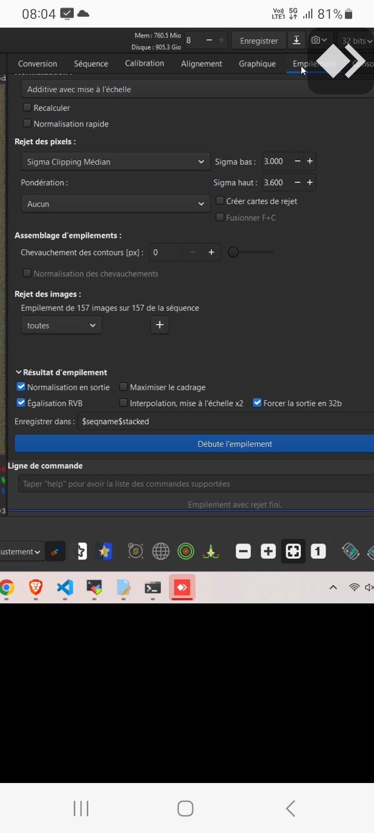Open the command prompt taskbar icon
The width and height of the screenshot is (374, 833).
153,588
